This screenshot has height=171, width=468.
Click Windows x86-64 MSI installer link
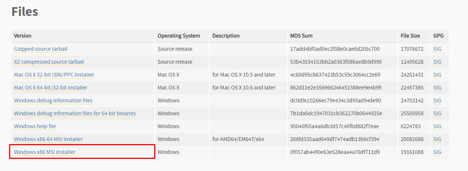pos(48,139)
